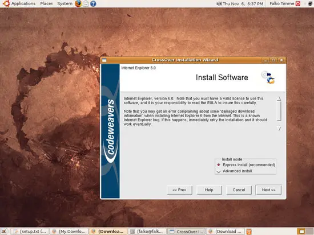Open the System menu

click(65, 3)
